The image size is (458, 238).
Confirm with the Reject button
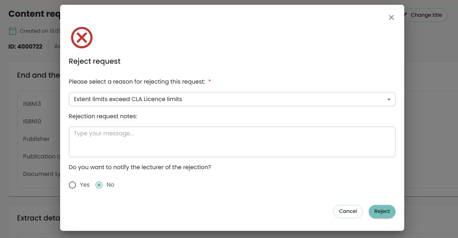pos(382,211)
